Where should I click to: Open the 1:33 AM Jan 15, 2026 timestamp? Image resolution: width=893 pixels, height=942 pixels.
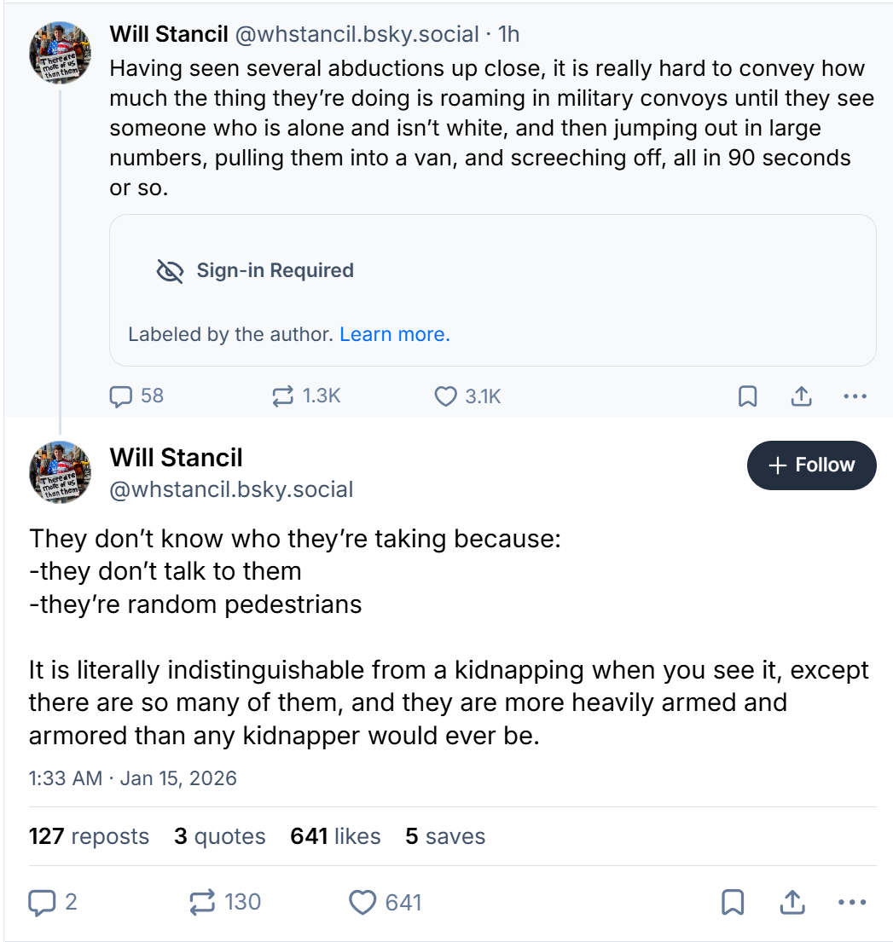[x=132, y=778]
